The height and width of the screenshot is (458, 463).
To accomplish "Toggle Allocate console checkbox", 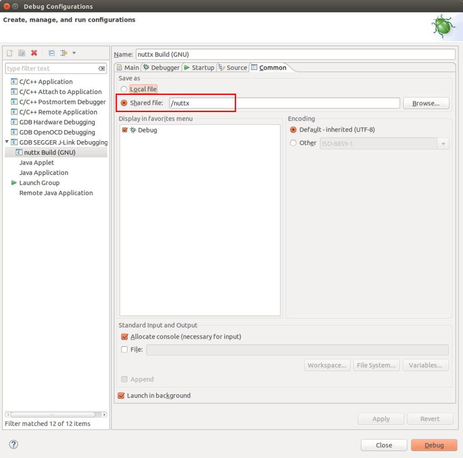I will click(x=125, y=337).
